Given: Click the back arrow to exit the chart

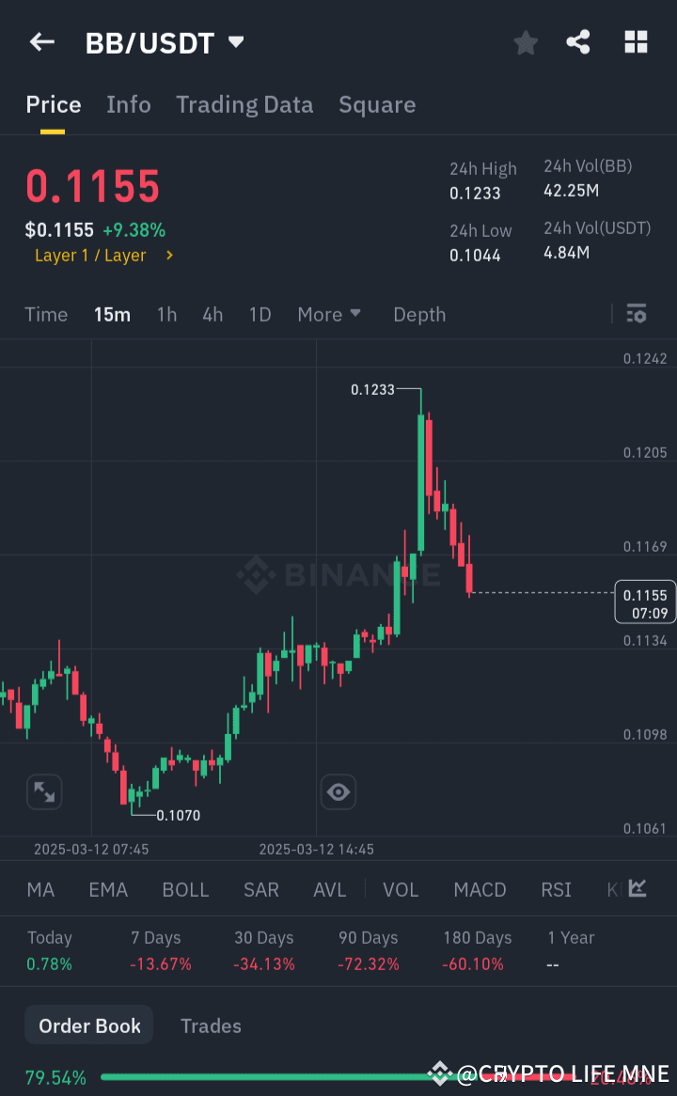Looking at the screenshot, I should [41, 41].
